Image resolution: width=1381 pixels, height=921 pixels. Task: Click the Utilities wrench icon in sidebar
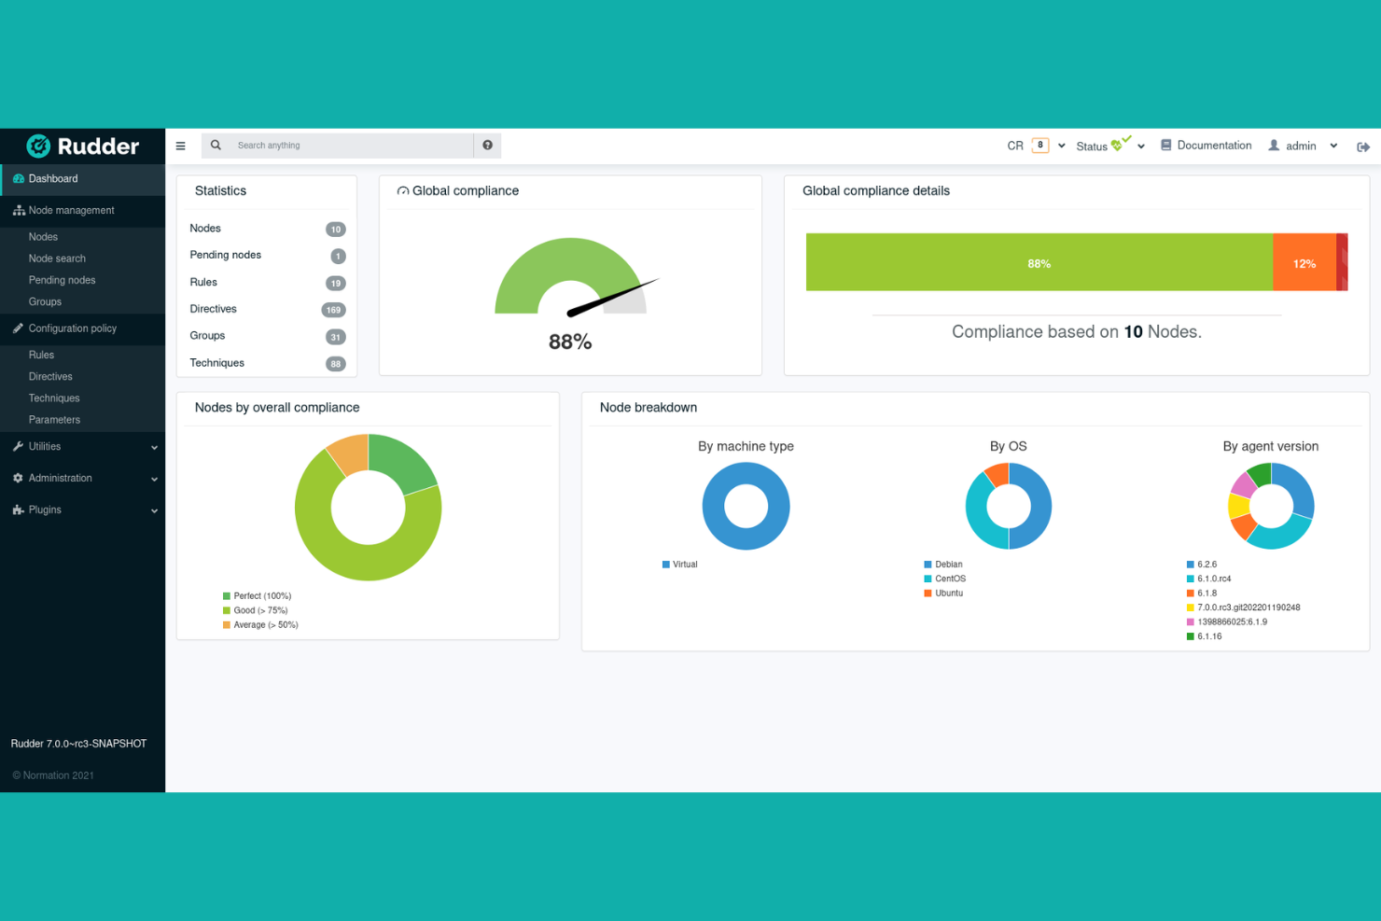18,446
